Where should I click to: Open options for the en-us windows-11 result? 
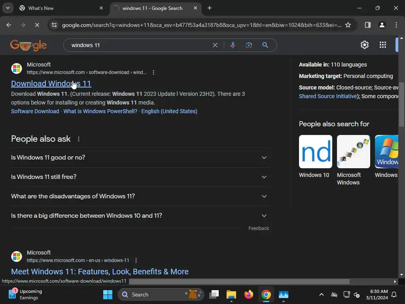click(136, 260)
